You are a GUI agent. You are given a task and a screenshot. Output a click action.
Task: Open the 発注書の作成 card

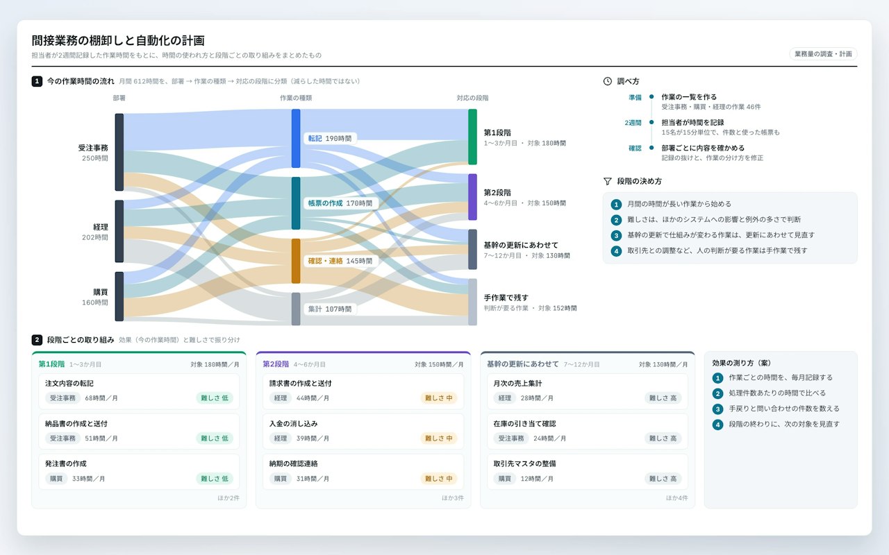coord(139,472)
